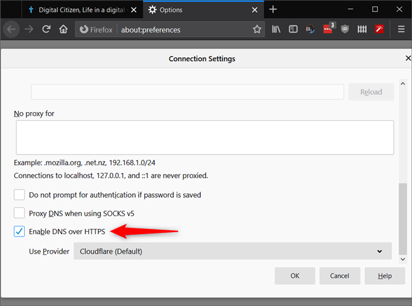Minimize the Firefox window
Viewport: 412px width, 306px height.
[350, 9]
